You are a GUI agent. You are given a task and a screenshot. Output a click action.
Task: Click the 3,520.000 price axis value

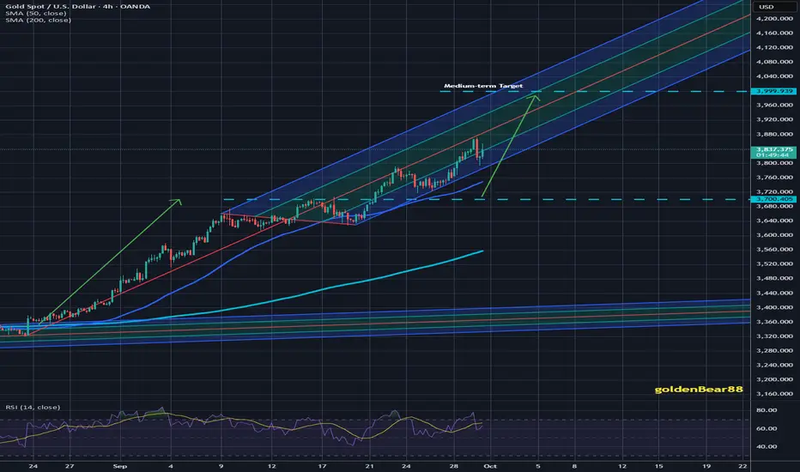[x=774, y=263]
